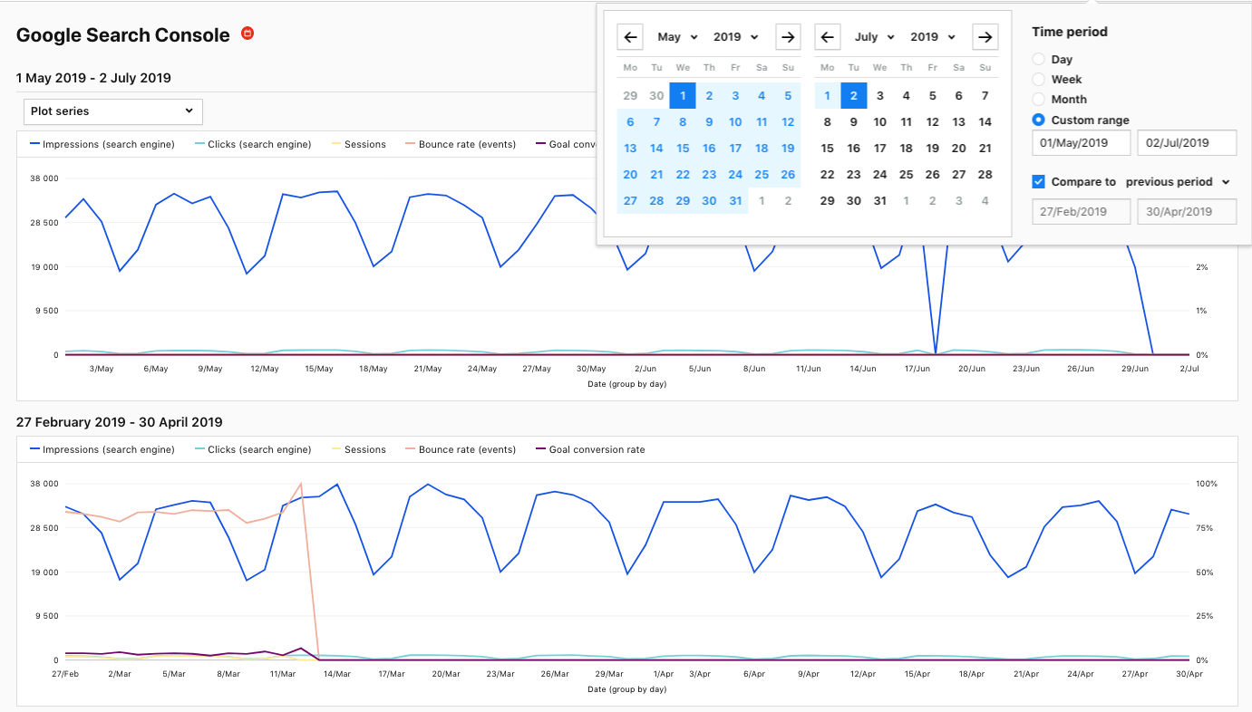The width and height of the screenshot is (1252, 712).
Task: Toggle Bounce rate series in lower chart legend
Action: [x=461, y=449]
